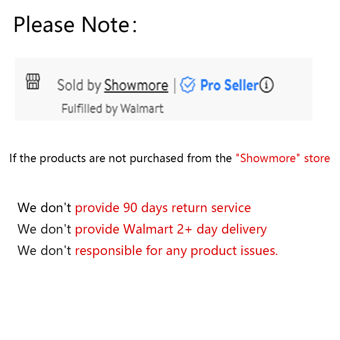Click 'We don't' before the Walmart delivery line
Viewport: 340px width, 340px height.
click(x=44, y=229)
